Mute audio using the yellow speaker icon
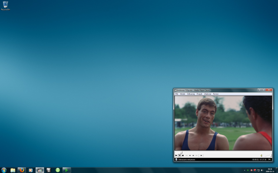The height and width of the screenshot is (173, 278). [261, 156]
